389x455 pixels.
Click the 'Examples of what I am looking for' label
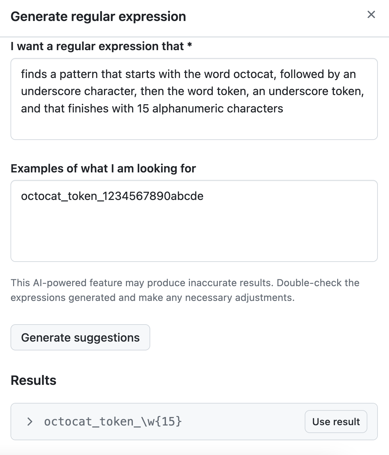click(x=103, y=168)
